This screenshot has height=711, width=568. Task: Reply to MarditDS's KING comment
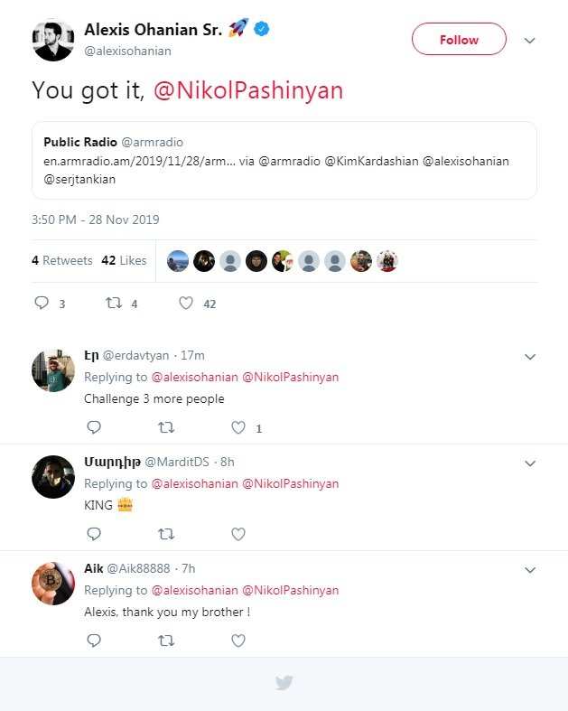click(x=94, y=534)
